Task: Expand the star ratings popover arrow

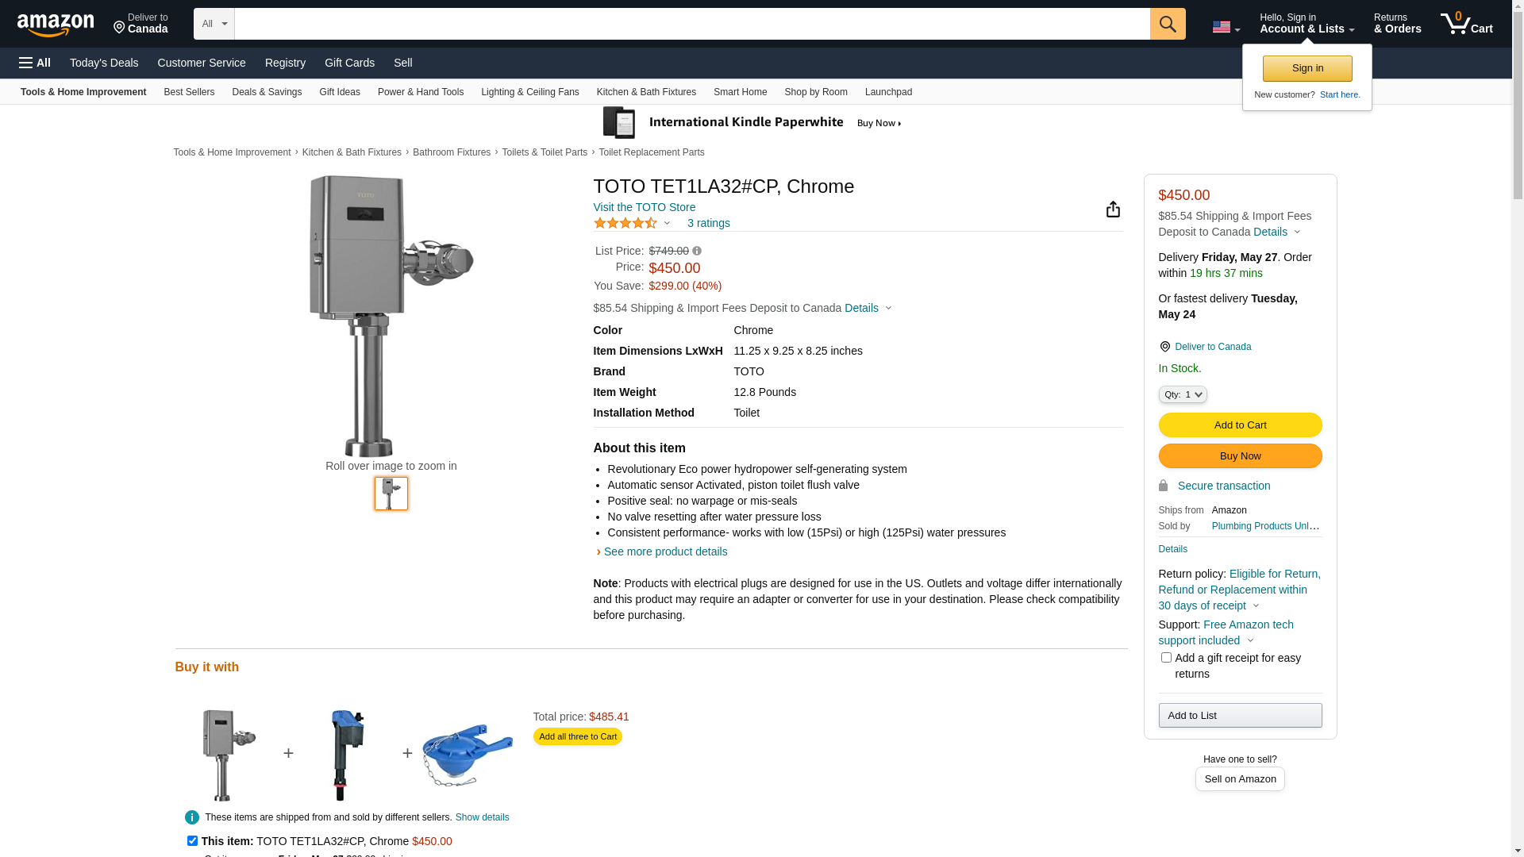Action: (667, 223)
